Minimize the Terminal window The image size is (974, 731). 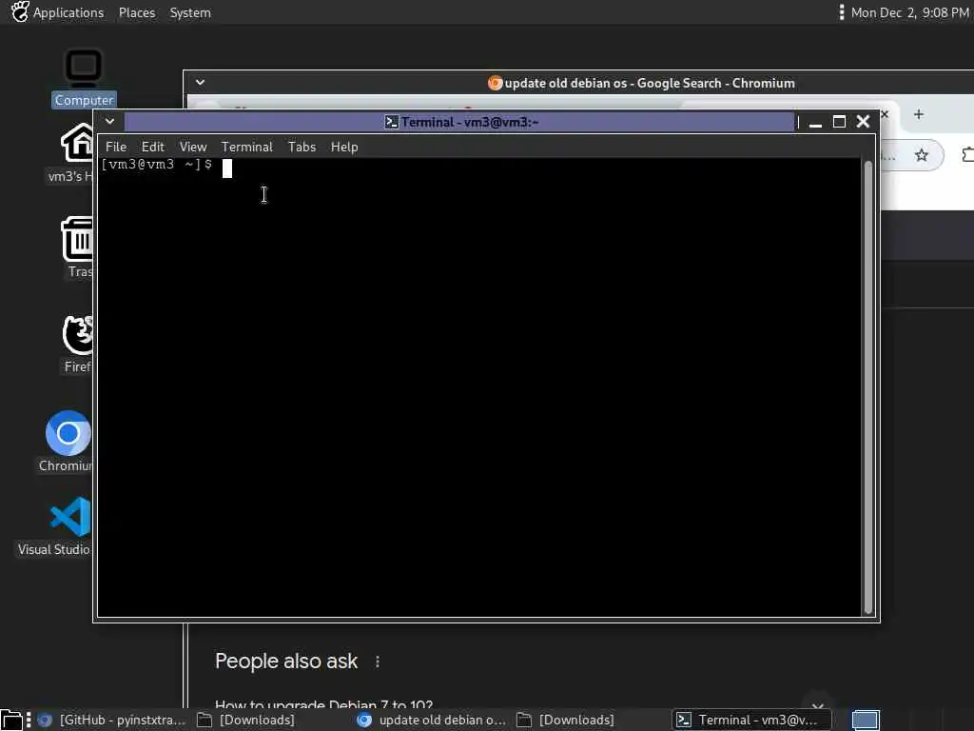pos(815,122)
